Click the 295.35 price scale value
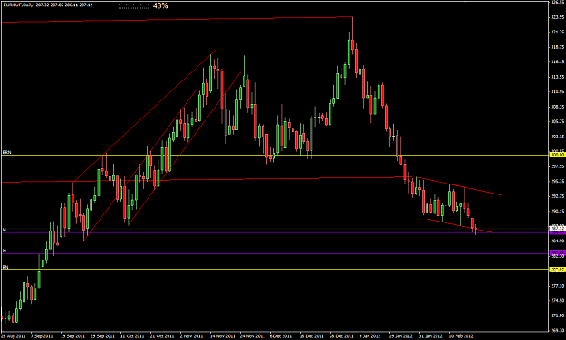The width and height of the screenshot is (566, 340). (558, 182)
